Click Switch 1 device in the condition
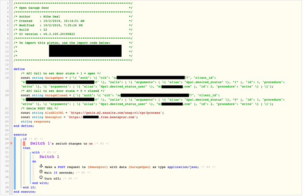The image size is (304, 196). point(40,143)
